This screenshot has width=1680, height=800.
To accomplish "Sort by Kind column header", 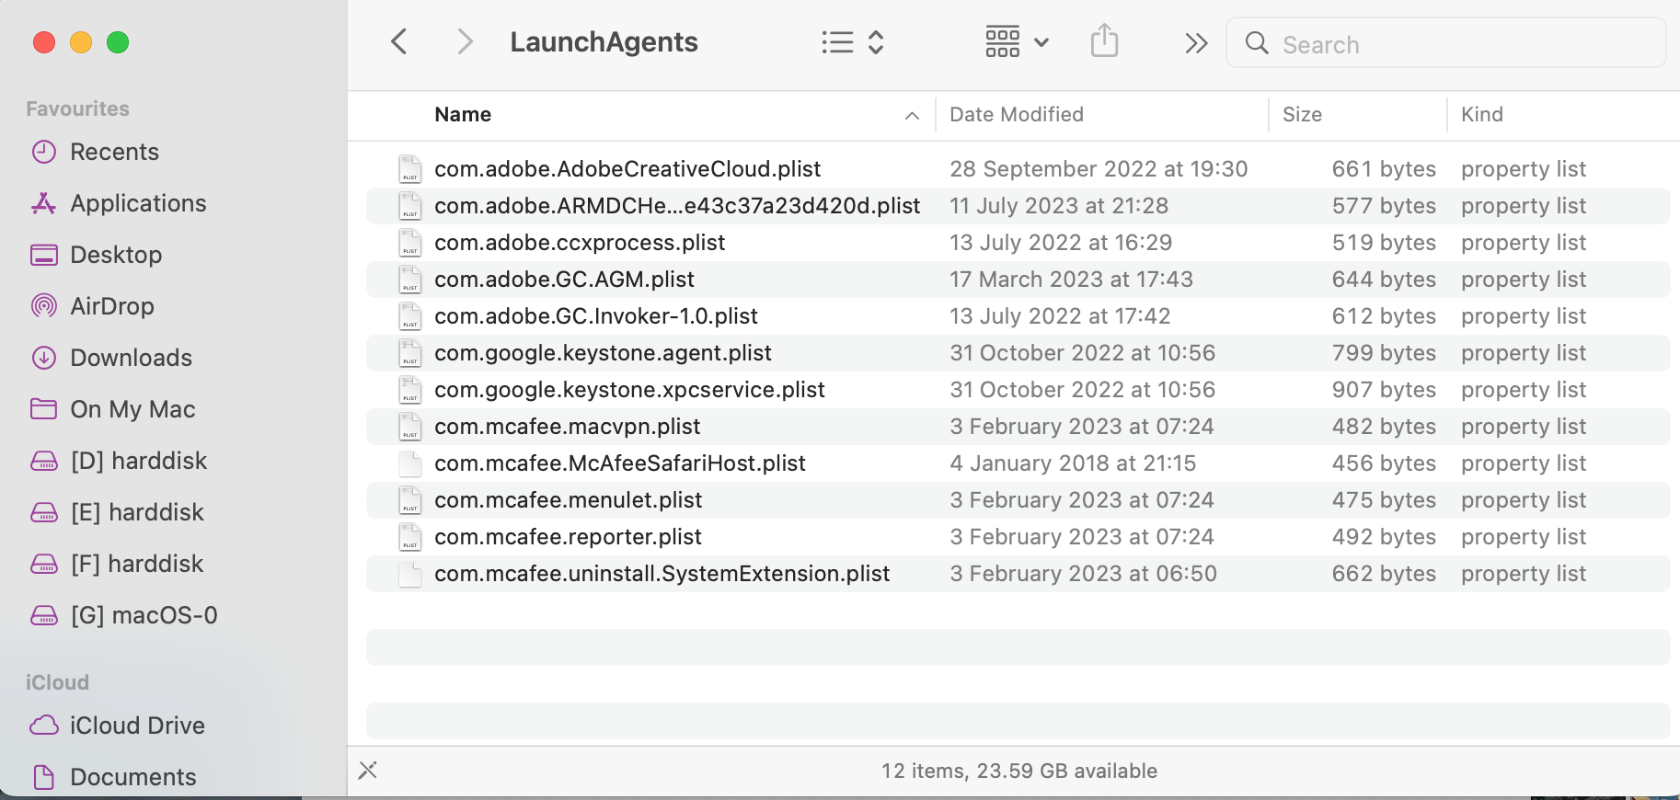I will click(1481, 114).
